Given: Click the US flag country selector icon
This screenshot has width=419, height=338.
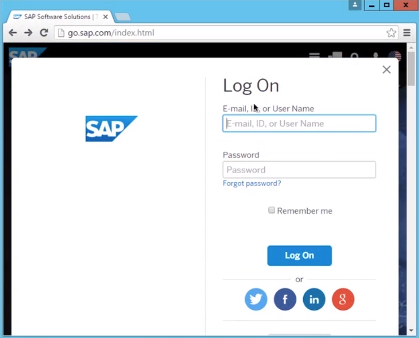Looking at the screenshot, I should coord(395,56).
